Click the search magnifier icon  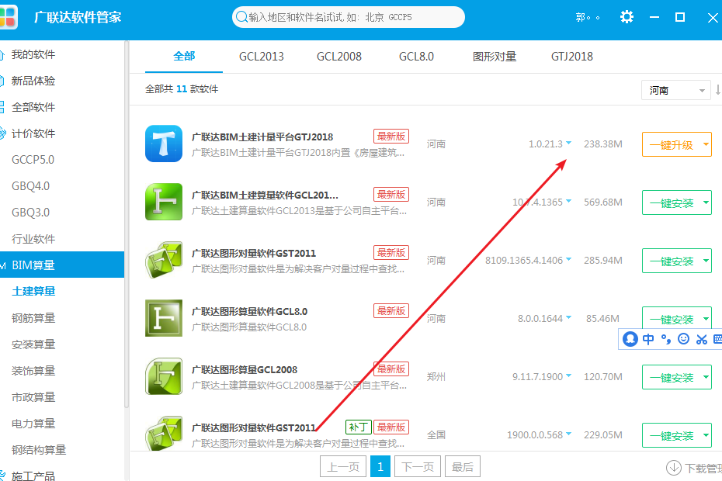click(x=241, y=17)
